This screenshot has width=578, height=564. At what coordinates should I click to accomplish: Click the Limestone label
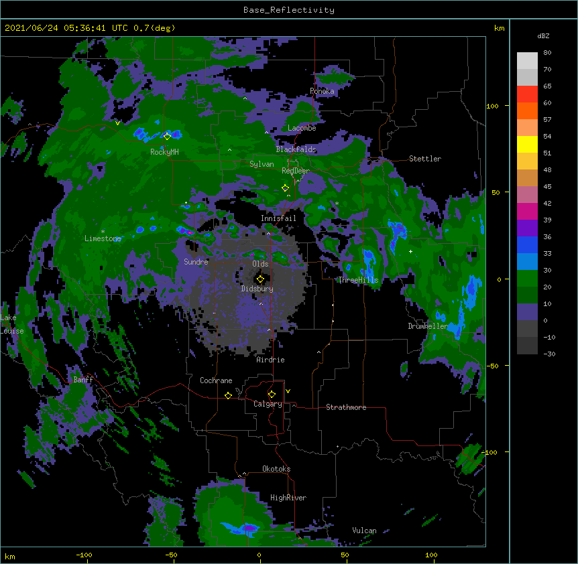point(103,238)
